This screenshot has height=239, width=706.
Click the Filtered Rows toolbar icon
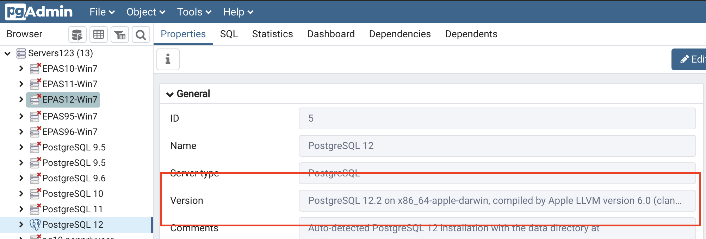120,34
